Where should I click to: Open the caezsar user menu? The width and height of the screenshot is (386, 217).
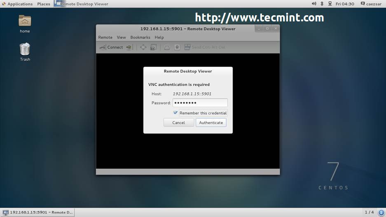371,4
